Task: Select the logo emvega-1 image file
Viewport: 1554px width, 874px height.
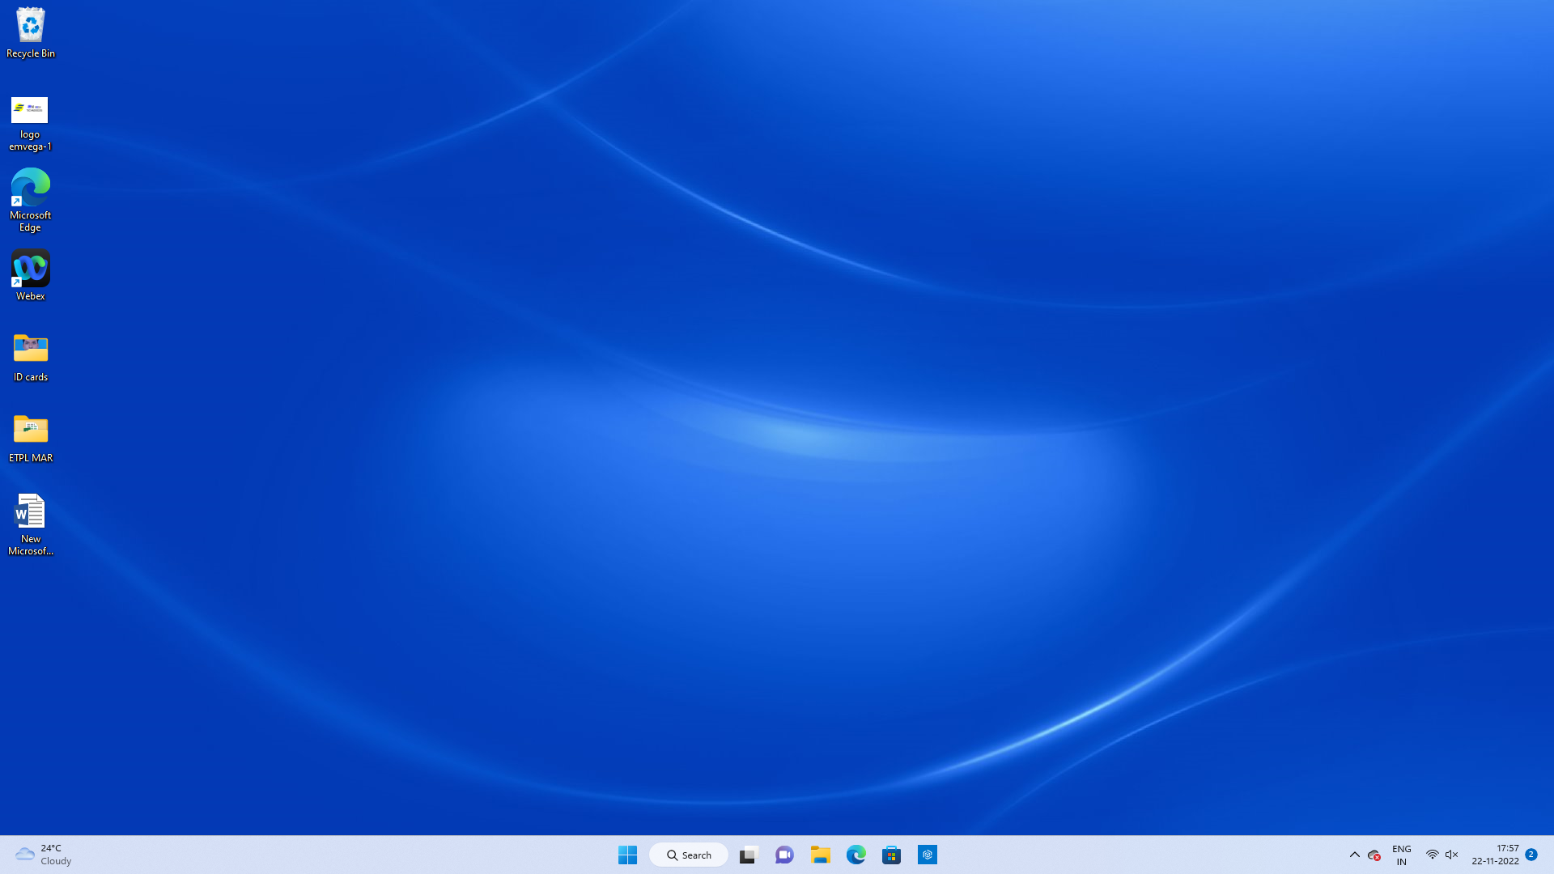Action: tap(30, 123)
